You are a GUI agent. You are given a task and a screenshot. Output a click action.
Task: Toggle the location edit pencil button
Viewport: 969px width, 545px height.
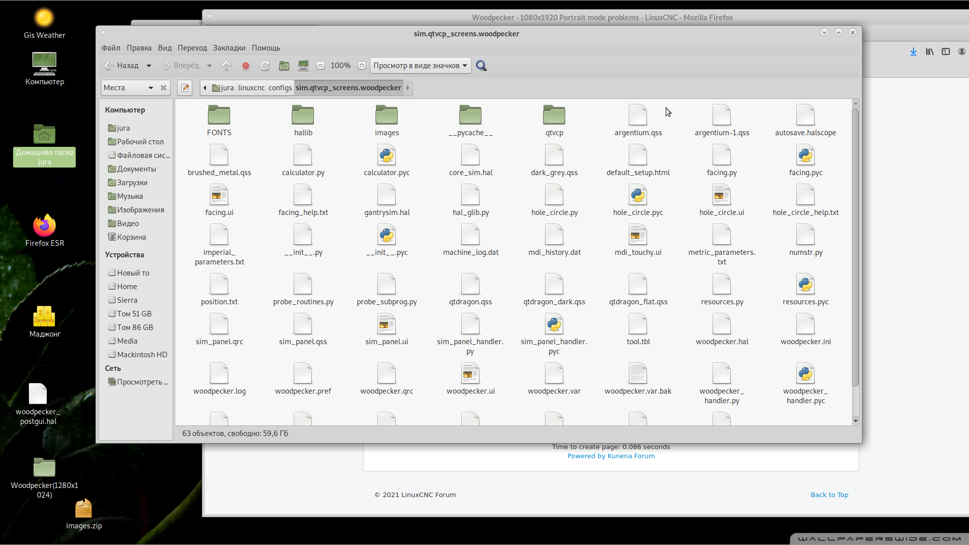pos(185,88)
